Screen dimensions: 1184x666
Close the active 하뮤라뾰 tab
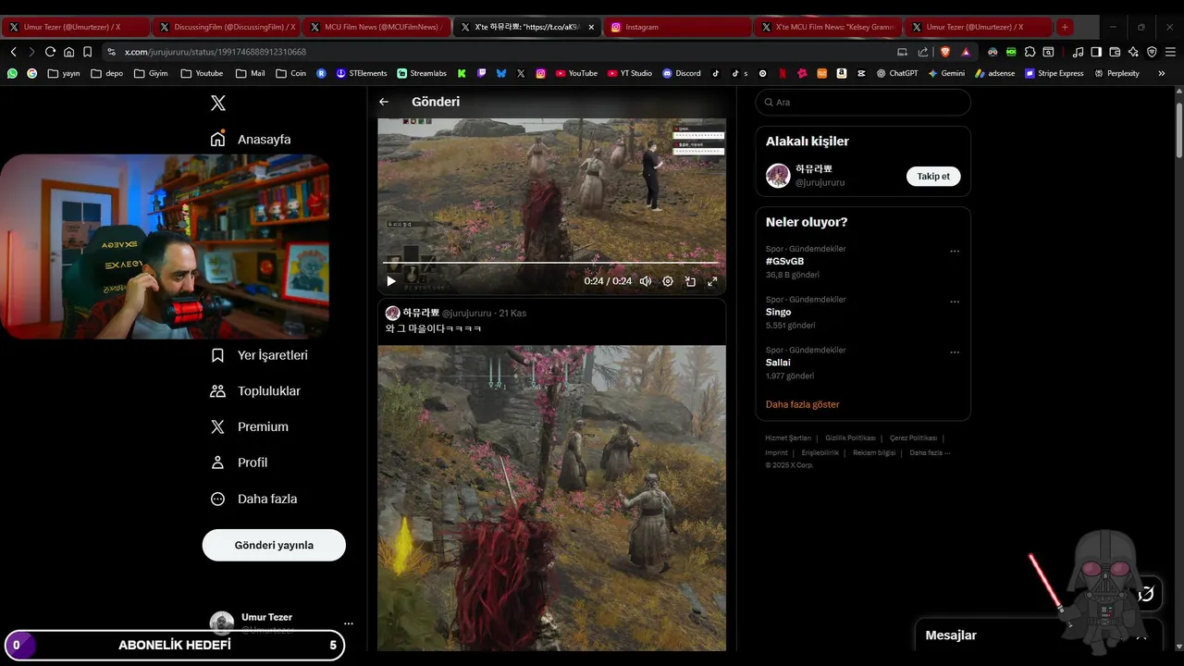[591, 27]
